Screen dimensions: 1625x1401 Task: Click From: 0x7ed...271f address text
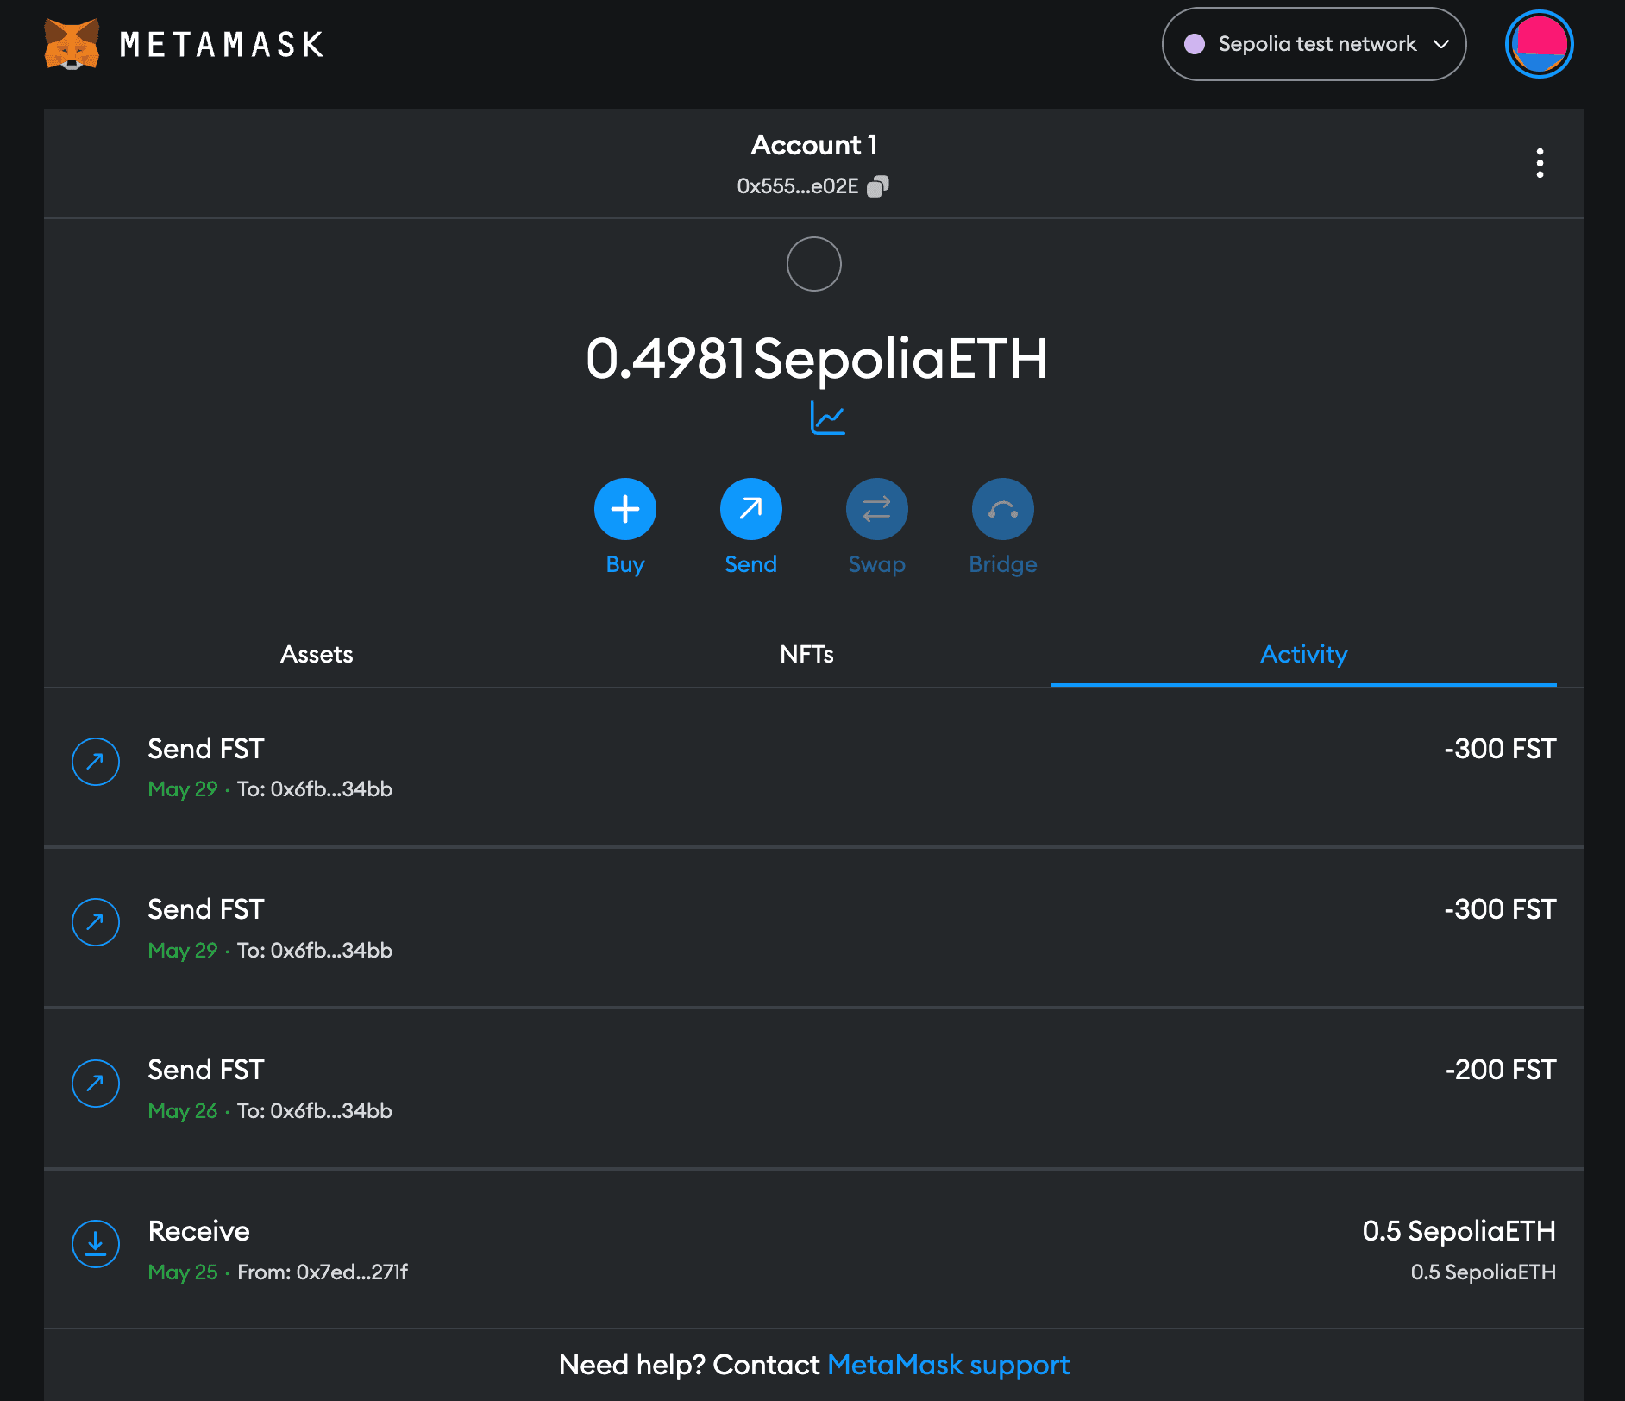323,1272
